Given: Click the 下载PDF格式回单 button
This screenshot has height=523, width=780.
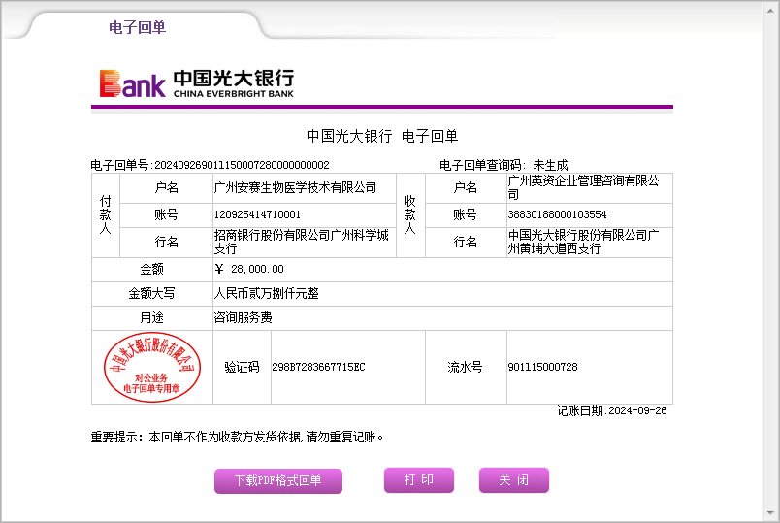Looking at the screenshot, I should [x=278, y=480].
